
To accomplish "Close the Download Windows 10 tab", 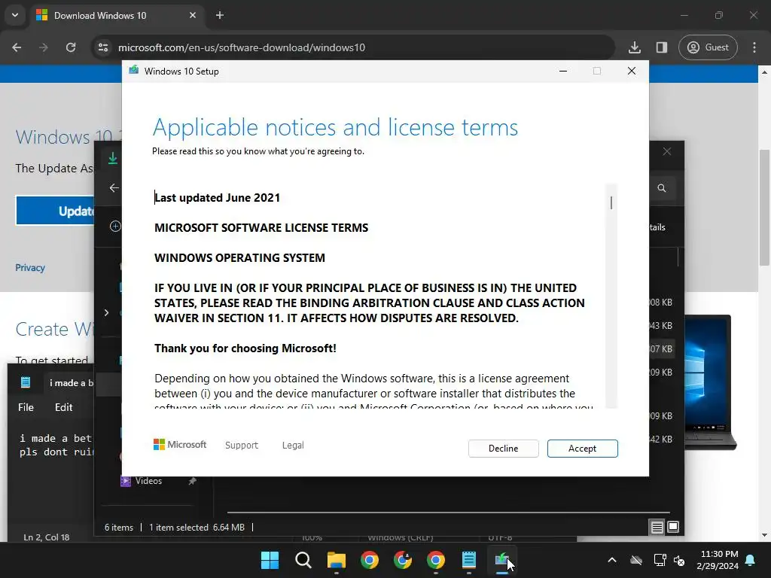I will tap(192, 15).
